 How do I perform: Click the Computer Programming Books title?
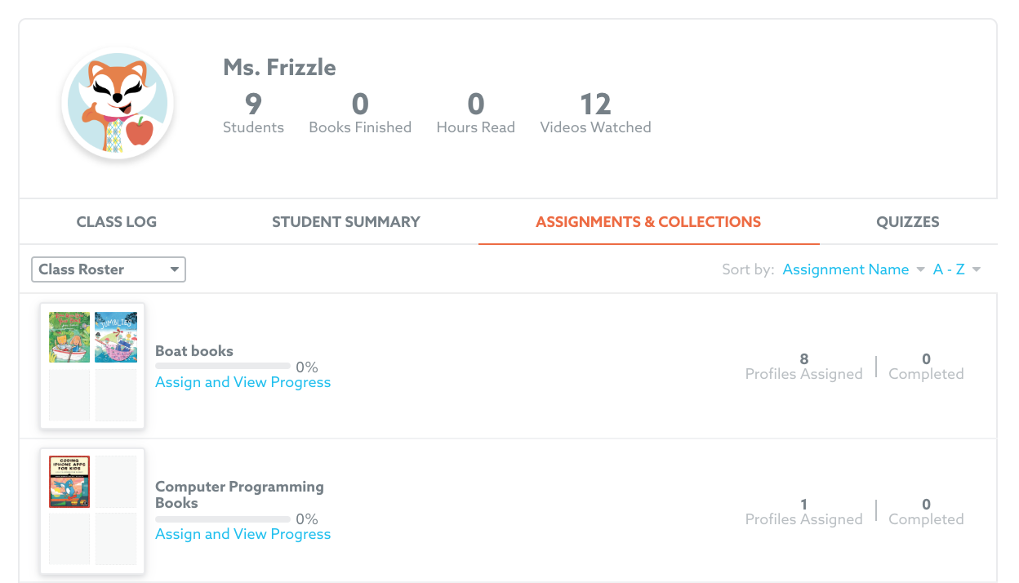coord(239,495)
